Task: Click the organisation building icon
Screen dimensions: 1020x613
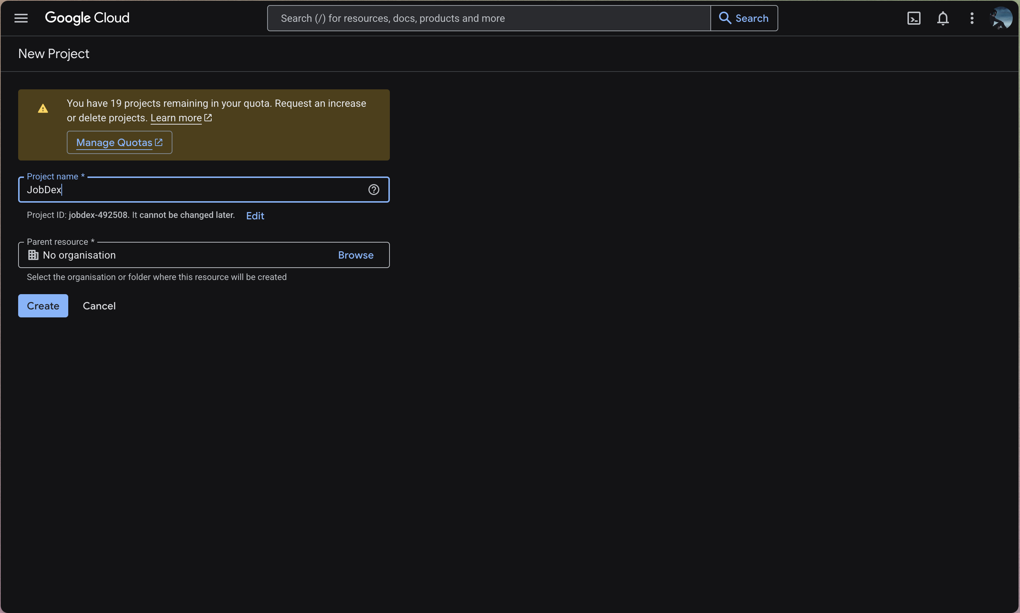Action: (33, 255)
